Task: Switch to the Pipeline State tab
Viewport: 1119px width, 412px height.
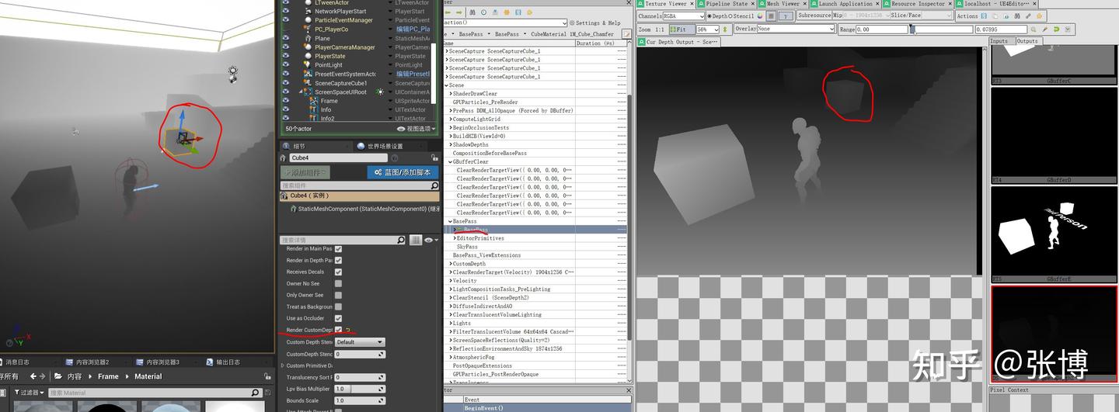Action: (x=727, y=4)
